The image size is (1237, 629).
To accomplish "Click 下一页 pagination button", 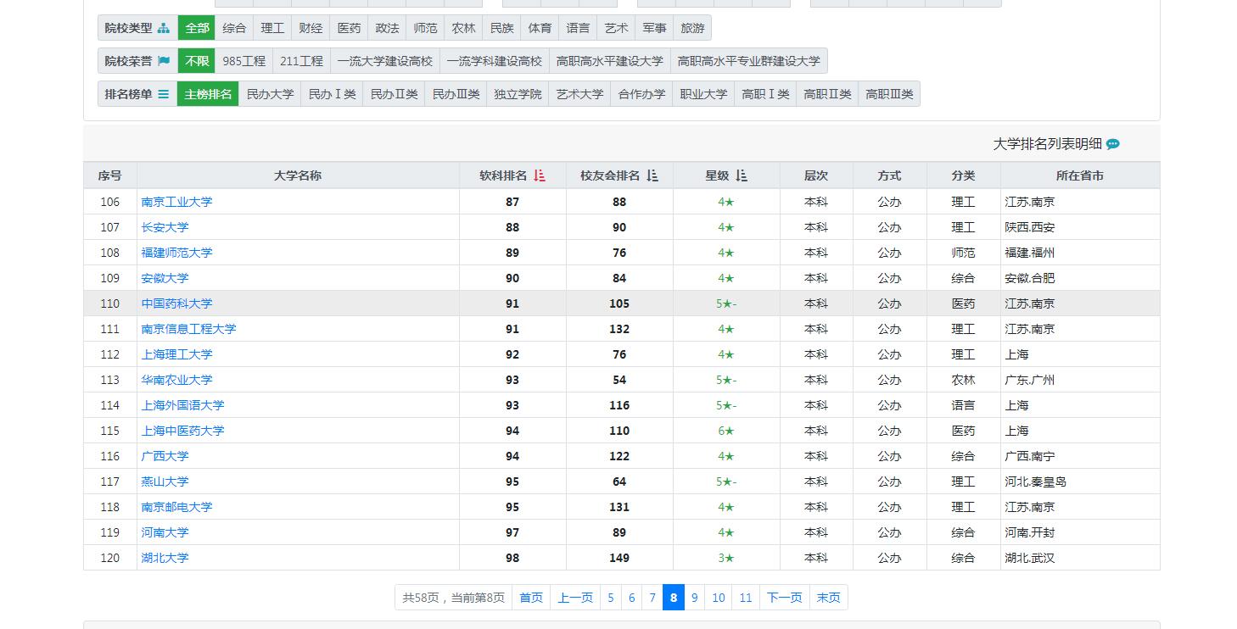I will coord(785,598).
